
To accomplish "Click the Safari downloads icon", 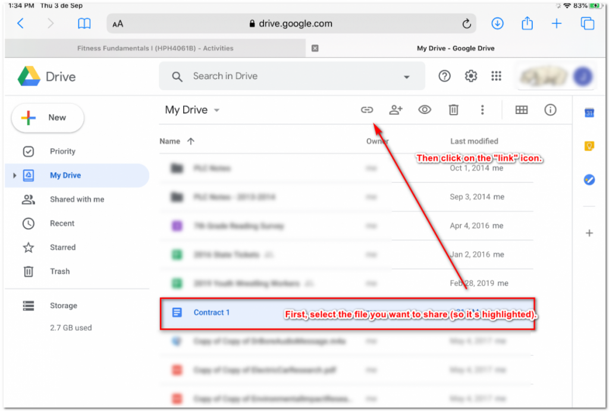I will point(497,23).
